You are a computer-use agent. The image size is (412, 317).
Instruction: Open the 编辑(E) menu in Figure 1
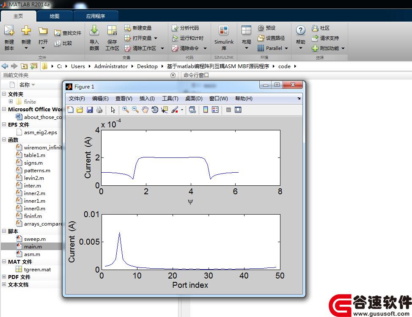tap(100, 99)
